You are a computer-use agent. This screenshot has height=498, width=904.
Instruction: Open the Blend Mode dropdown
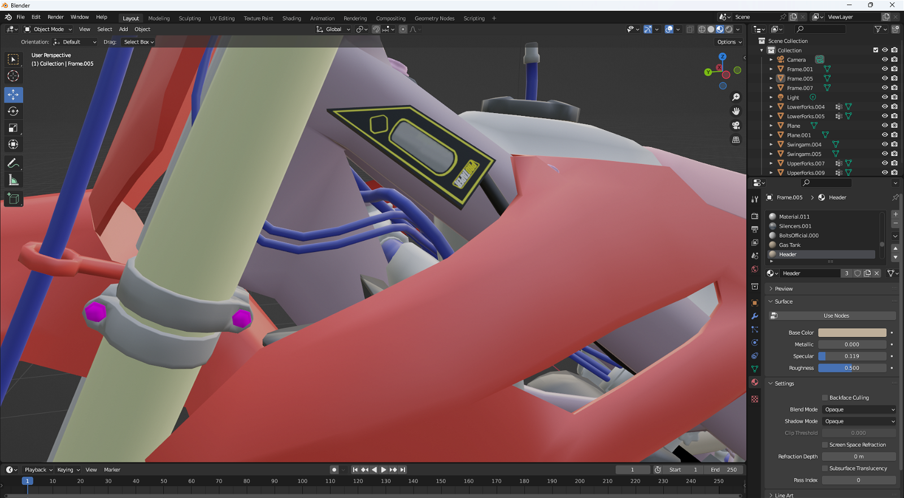(859, 410)
